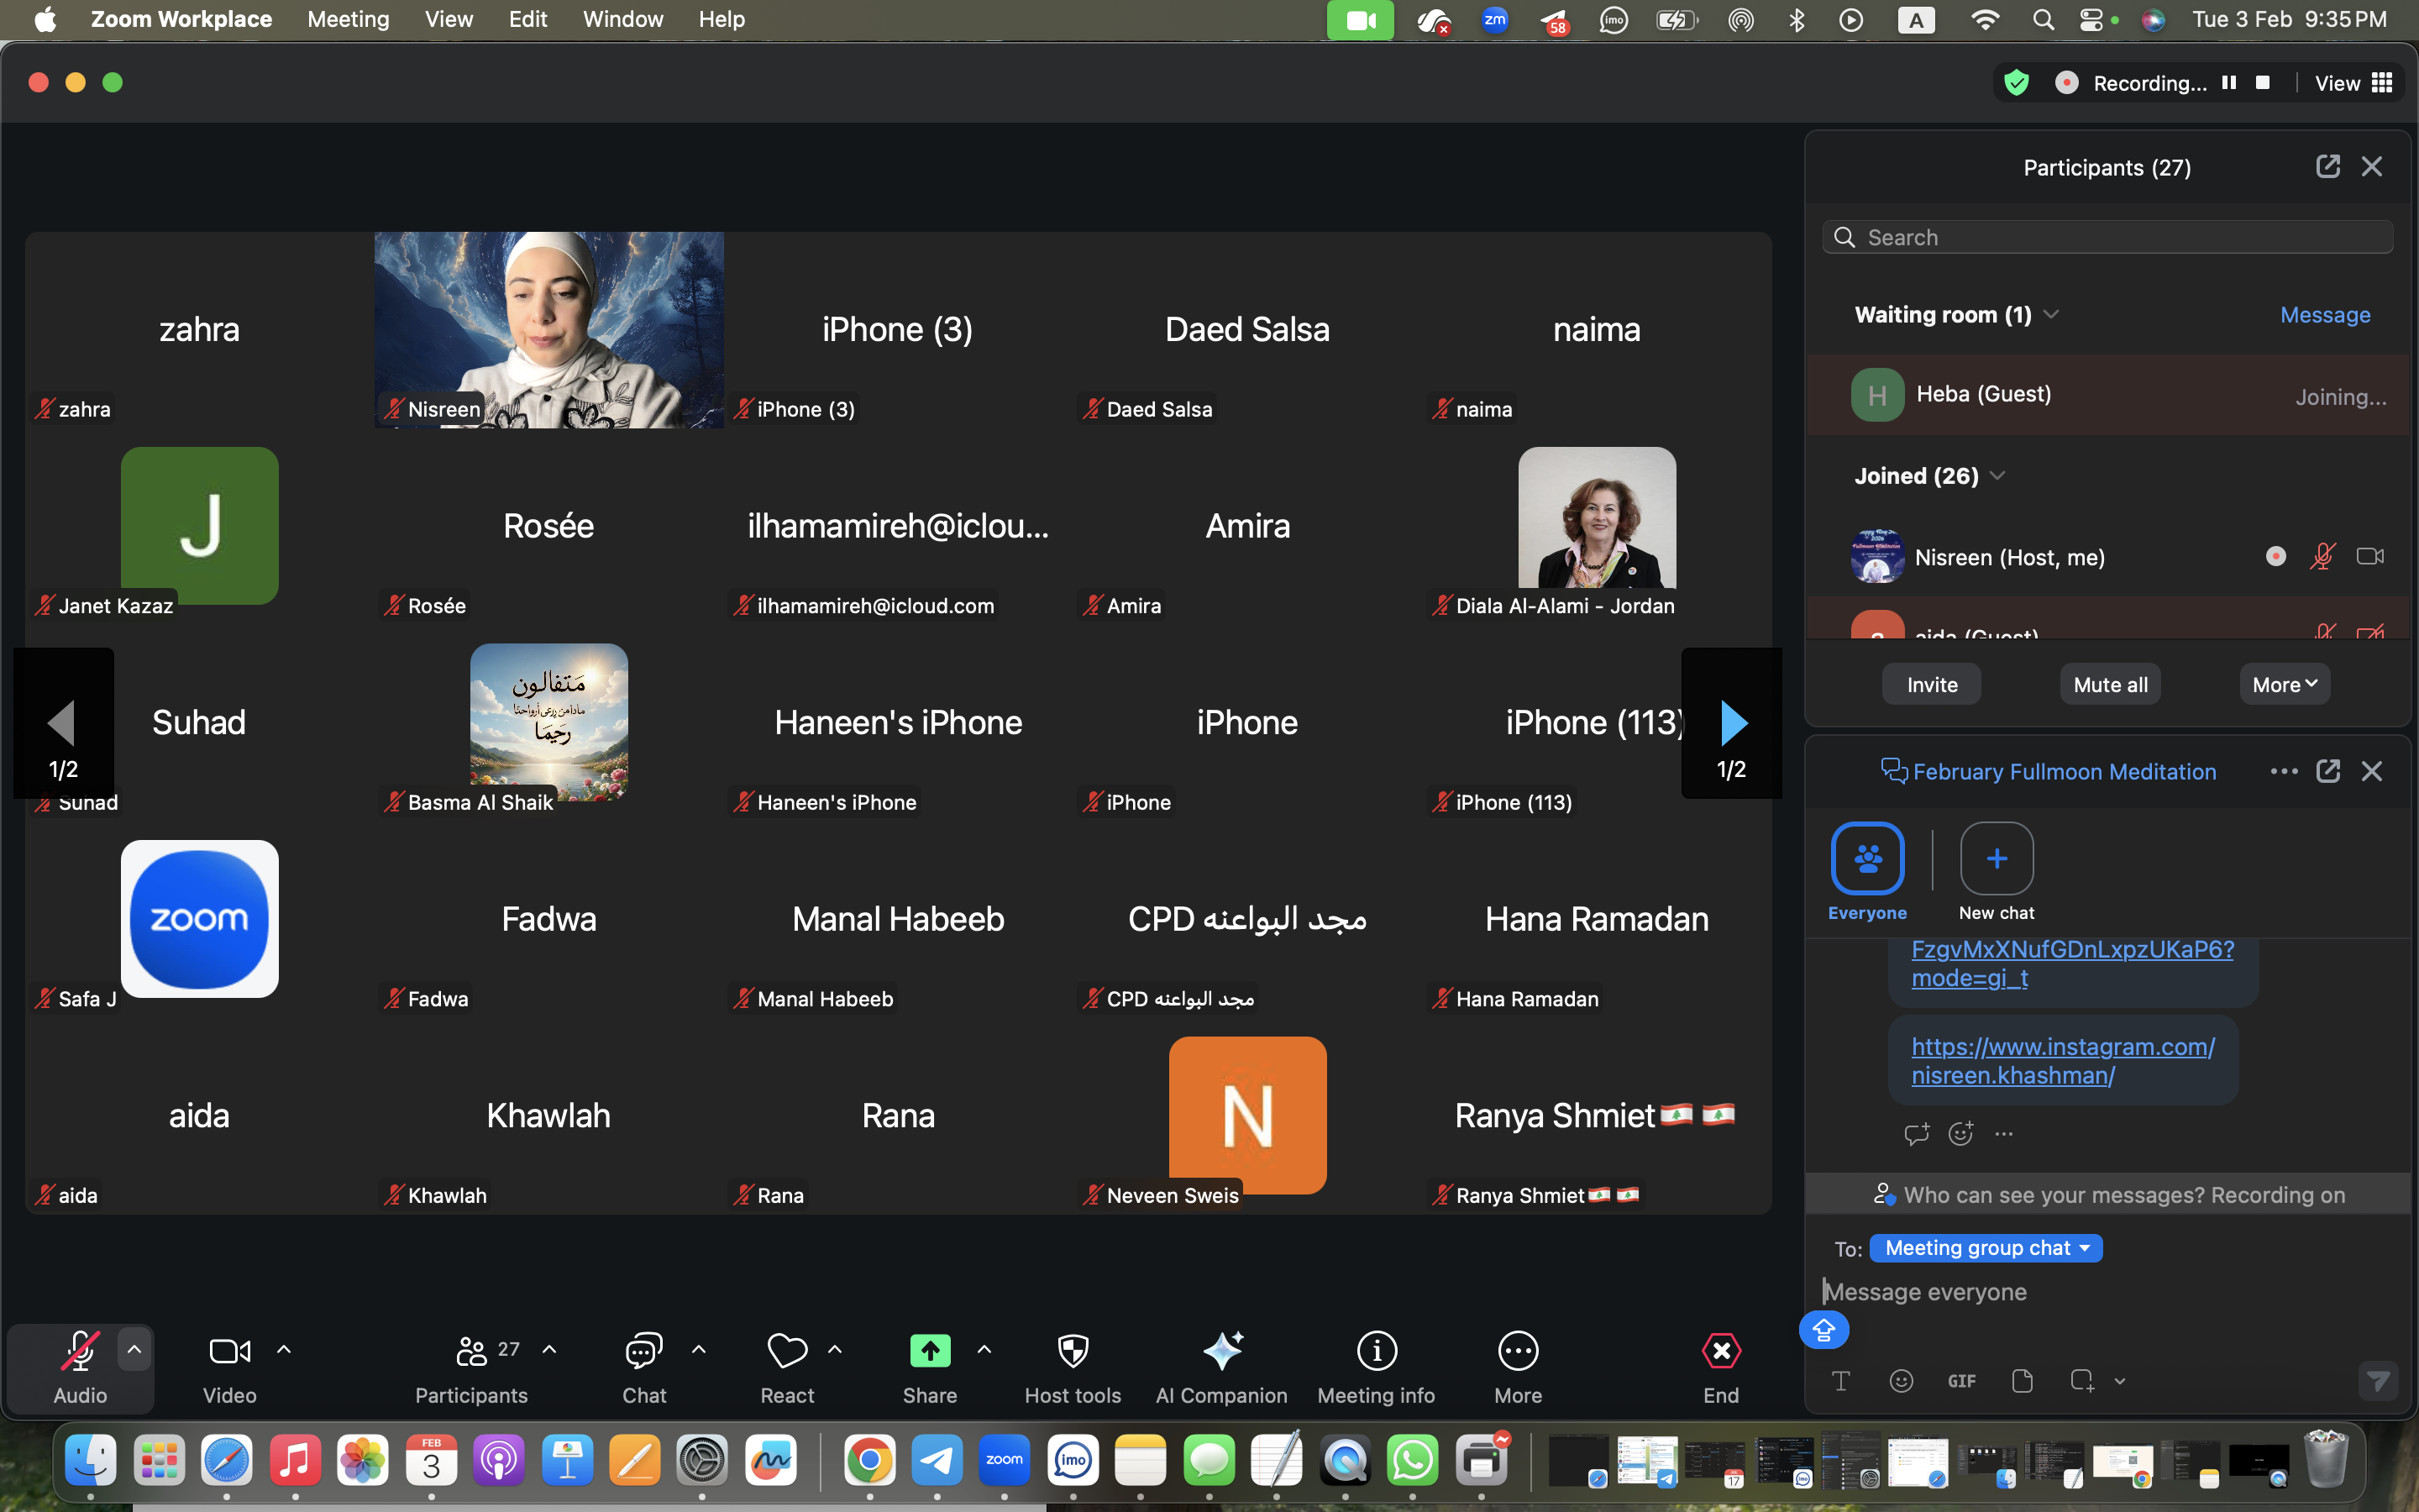Expand the More dropdown in Participants panel
This screenshot has height=1512, width=2419.
[x=2284, y=685]
